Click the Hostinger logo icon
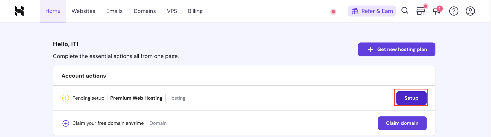The height and width of the screenshot is (137, 491). (x=19, y=11)
